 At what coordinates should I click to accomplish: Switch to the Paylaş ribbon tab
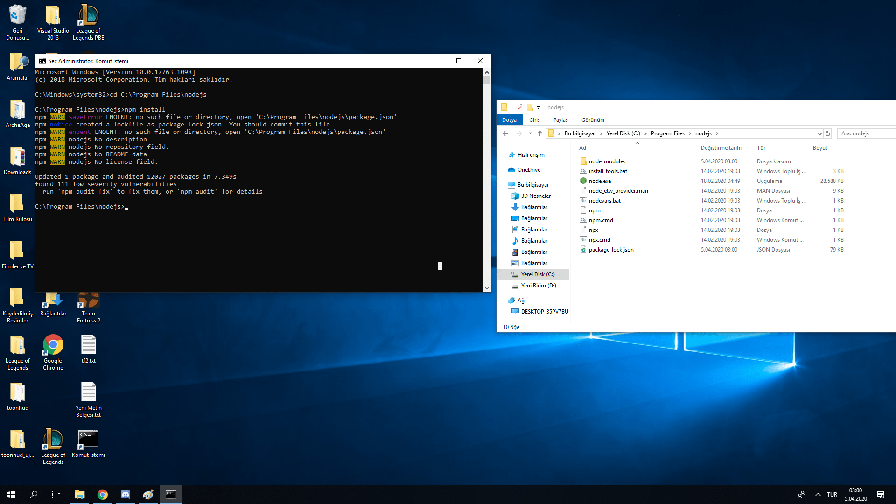point(560,120)
